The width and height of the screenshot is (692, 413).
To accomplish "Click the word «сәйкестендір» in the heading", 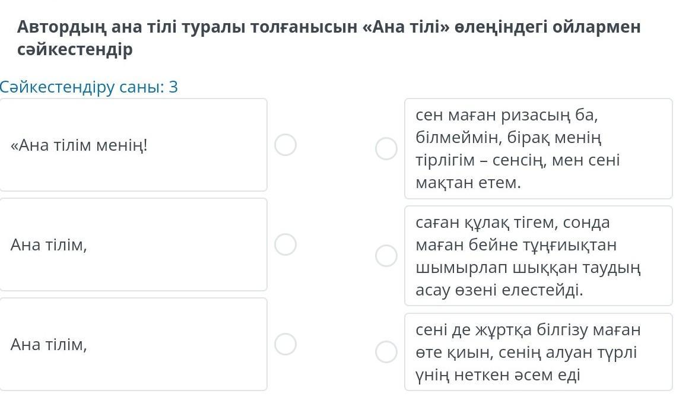I will [x=75, y=50].
